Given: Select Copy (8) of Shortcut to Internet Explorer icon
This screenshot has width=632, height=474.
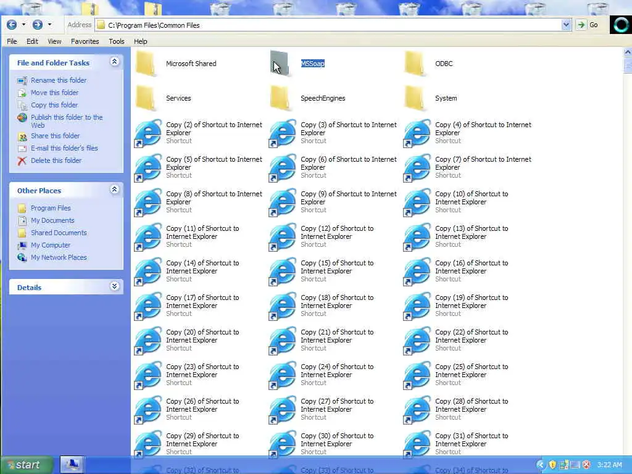Looking at the screenshot, I should (148, 202).
